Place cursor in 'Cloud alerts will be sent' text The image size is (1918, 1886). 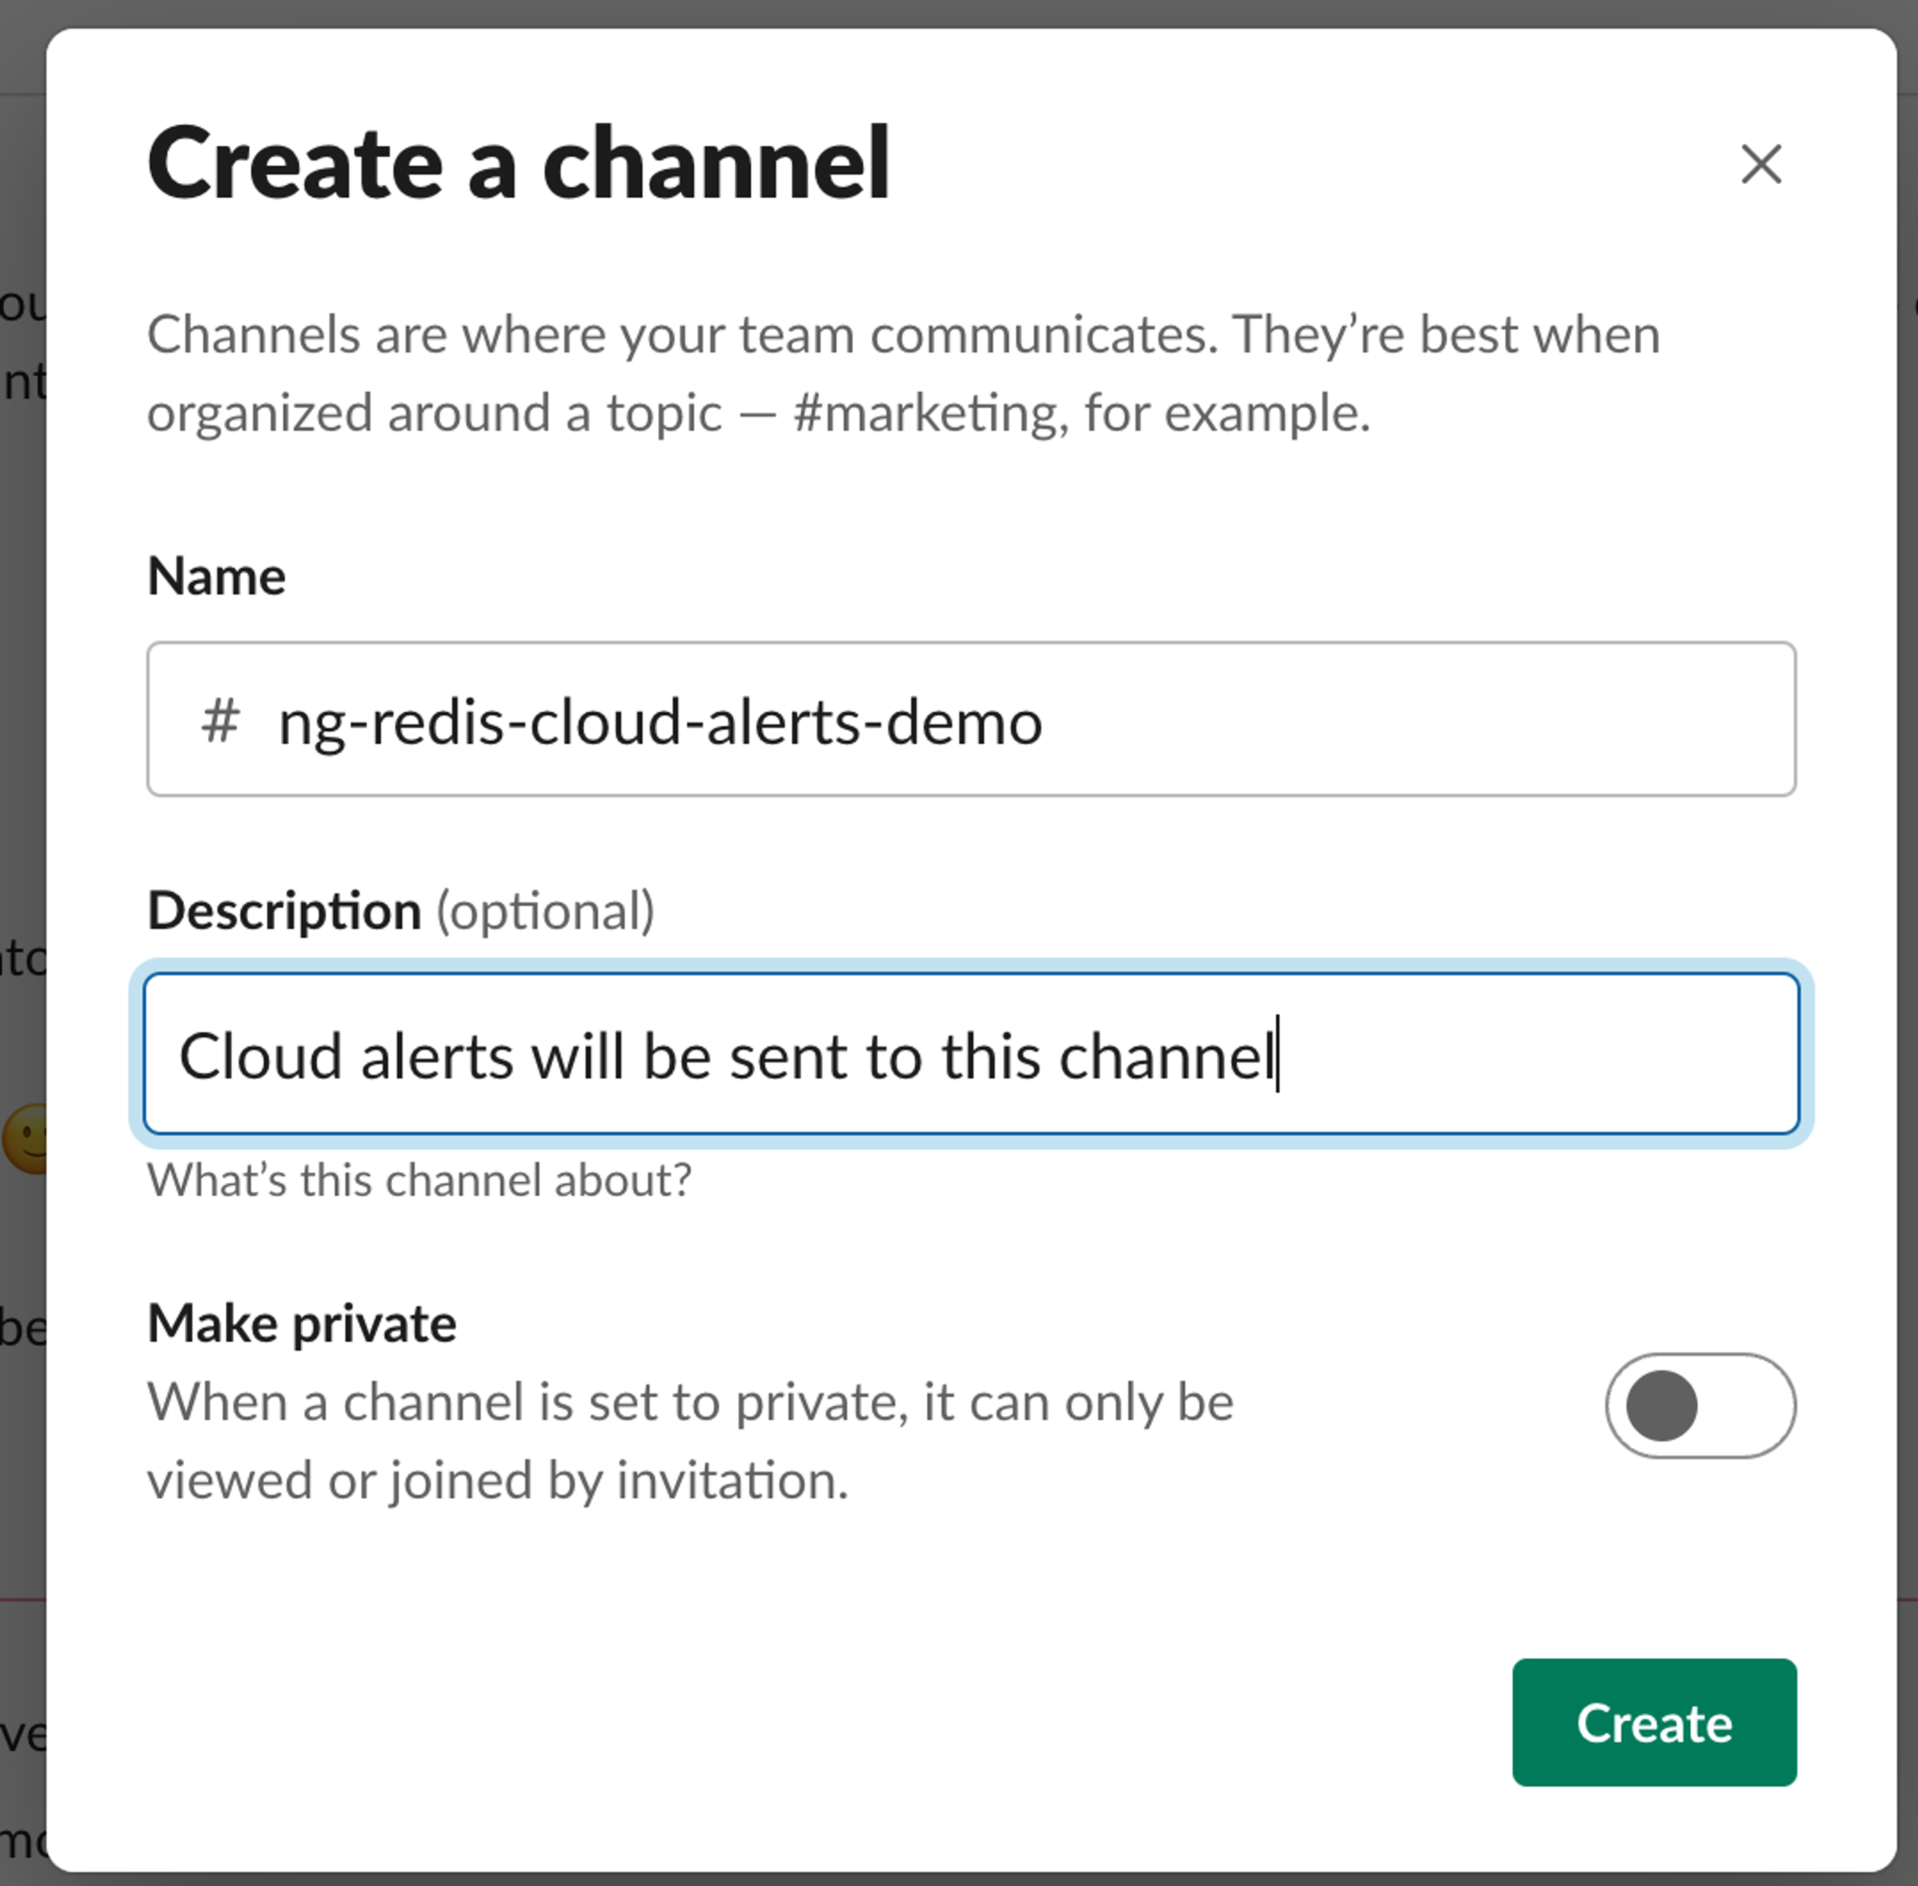click(495, 1056)
